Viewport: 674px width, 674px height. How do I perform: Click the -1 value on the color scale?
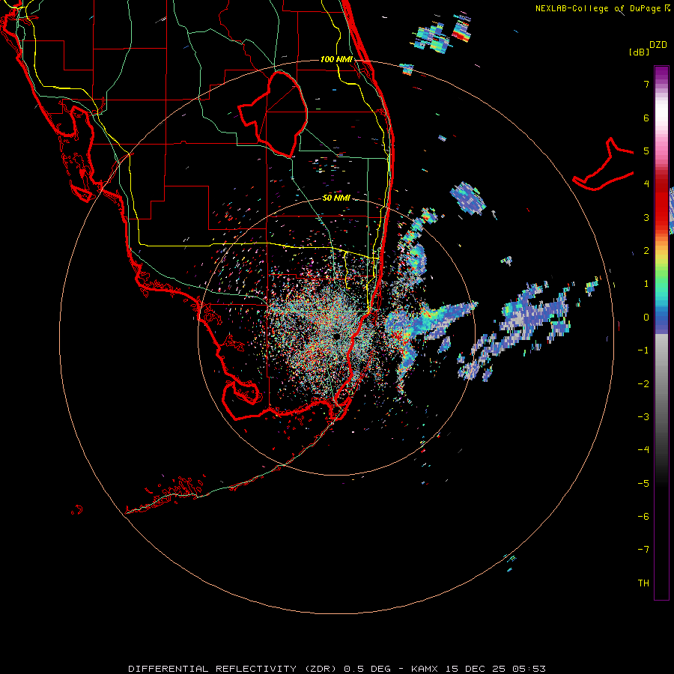(x=643, y=350)
